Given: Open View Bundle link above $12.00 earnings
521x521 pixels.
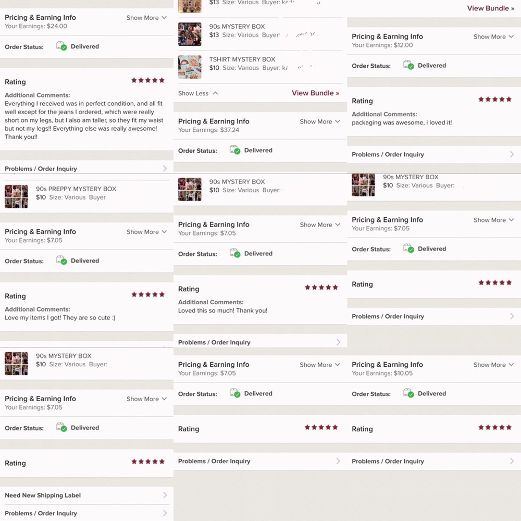Looking at the screenshot, I should tap(490, 8).
